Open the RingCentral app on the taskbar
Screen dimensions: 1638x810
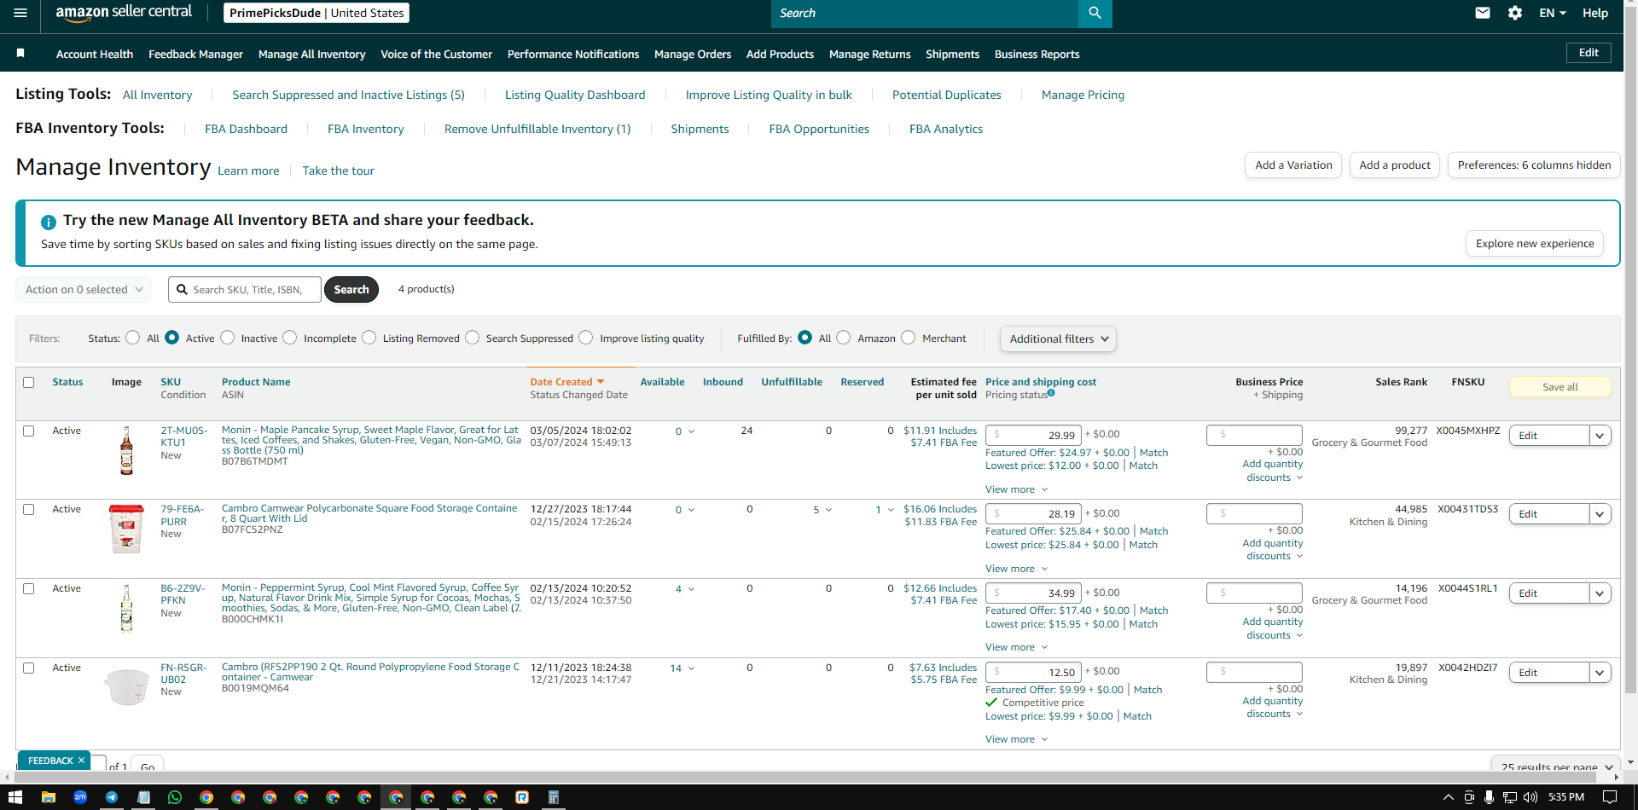[x=521, y=797]
